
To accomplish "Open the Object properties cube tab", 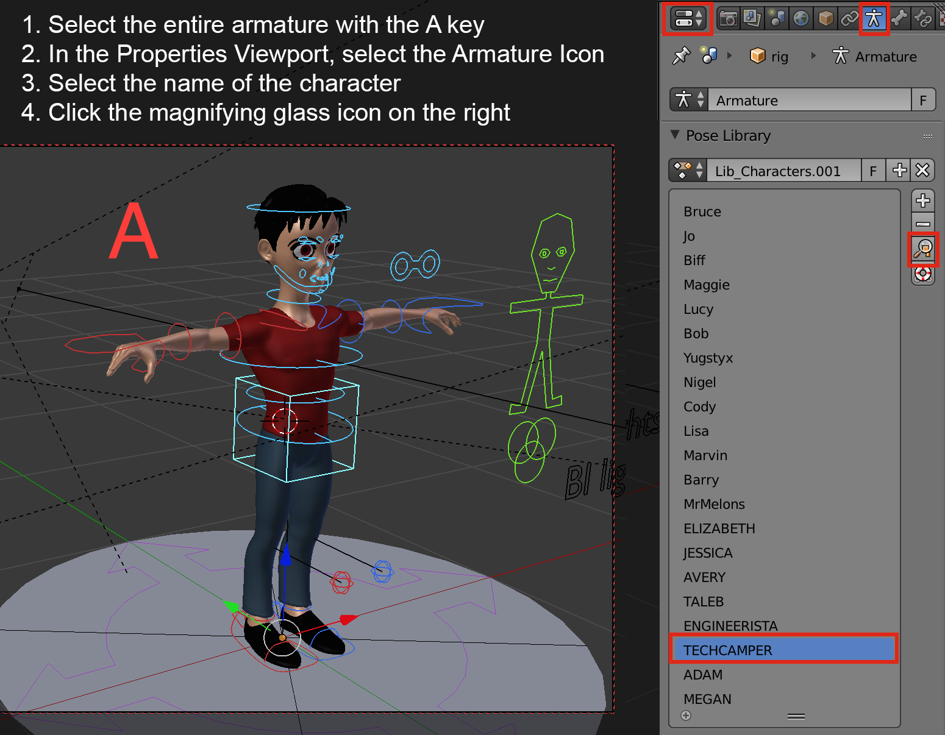I will [826, 18].
